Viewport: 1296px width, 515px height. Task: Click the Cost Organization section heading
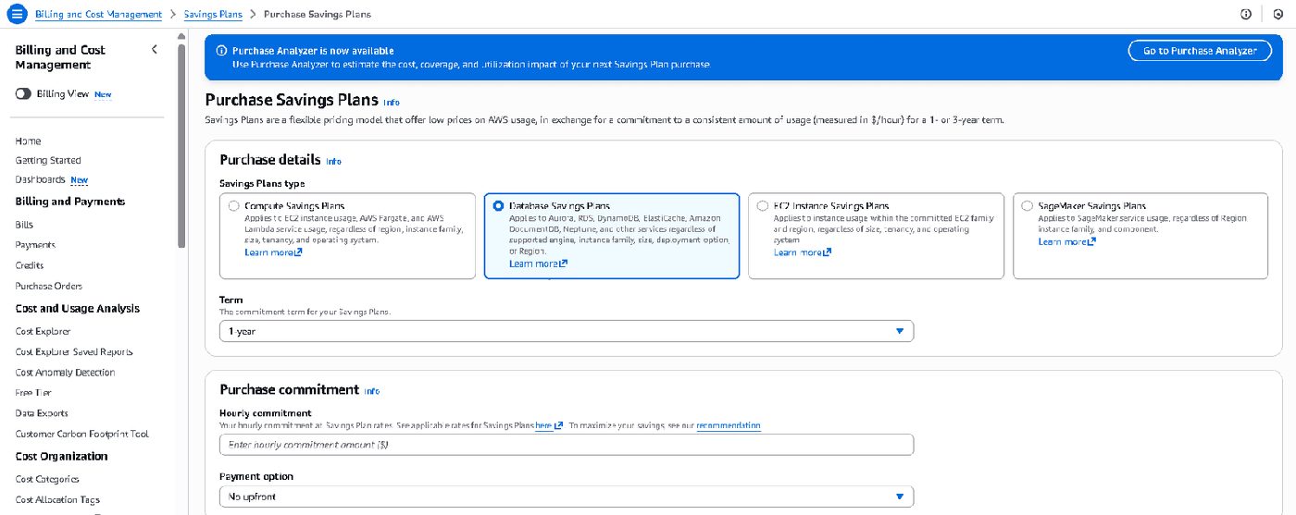click(x=61, y=456)
